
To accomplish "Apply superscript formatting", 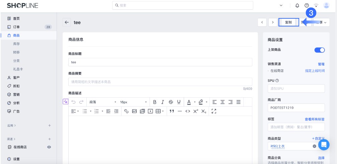I will coord(195,111).
